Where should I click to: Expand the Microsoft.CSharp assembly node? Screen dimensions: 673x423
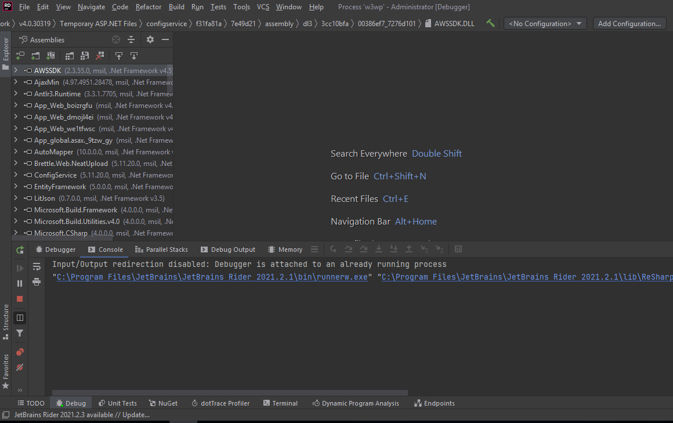pos(16,232)
